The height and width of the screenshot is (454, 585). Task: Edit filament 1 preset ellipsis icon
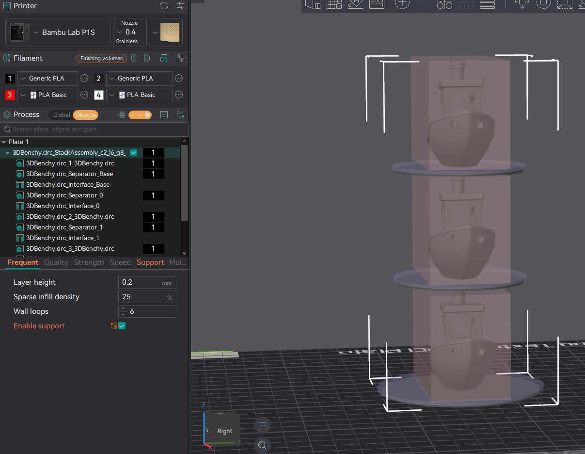click(x=84, y=78)
